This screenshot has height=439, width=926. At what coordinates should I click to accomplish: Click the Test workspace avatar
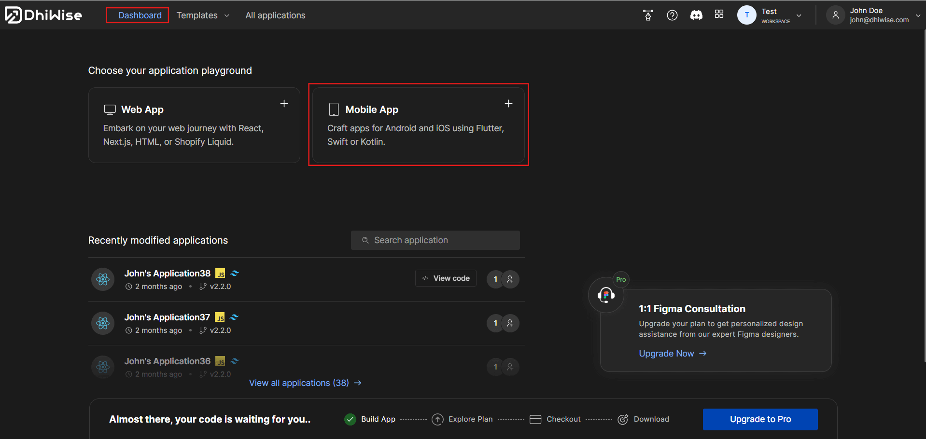point(746,15)
